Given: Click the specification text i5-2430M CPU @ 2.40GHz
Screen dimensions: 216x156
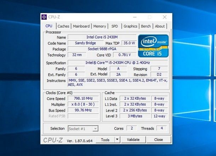Looking at the screenshot, I should click(x=118, y=62).
